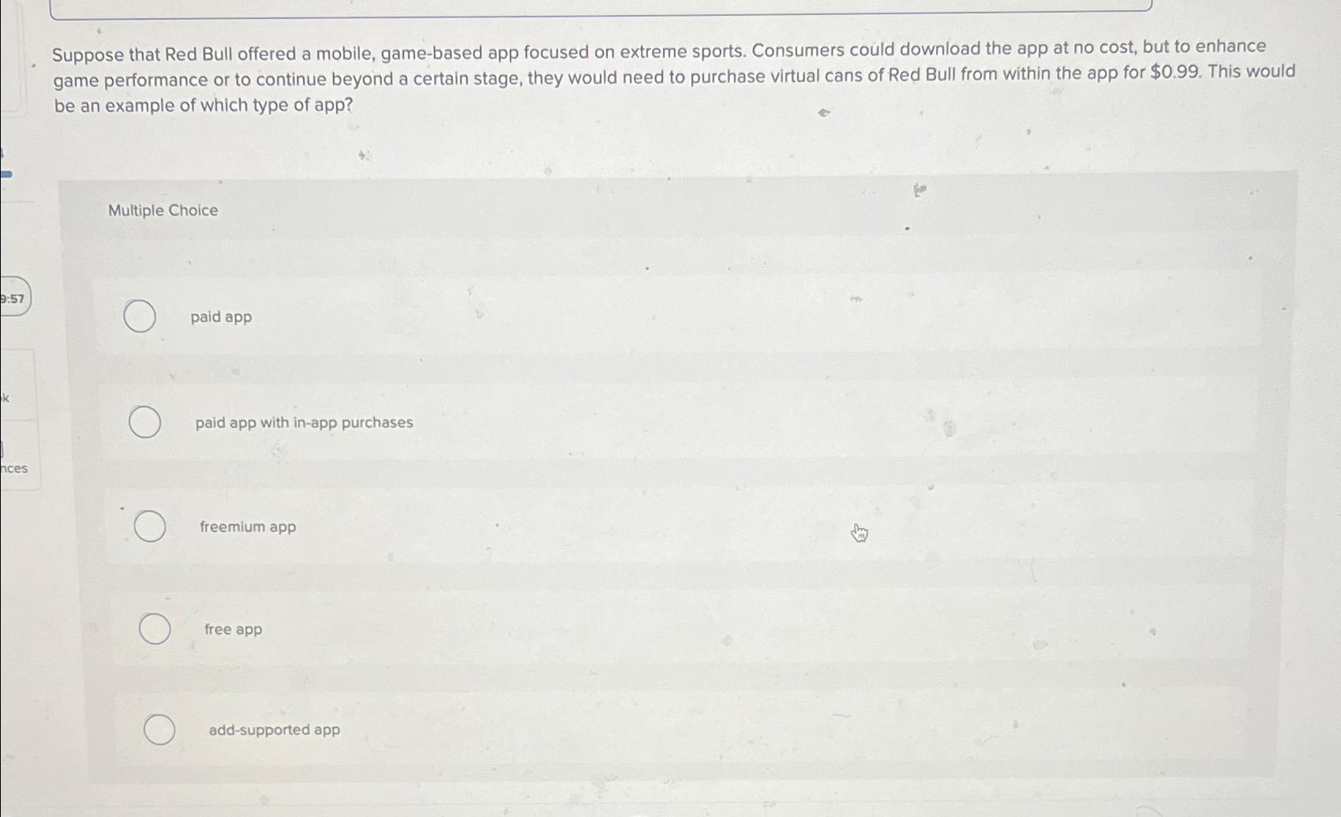Screen dimensions: 1341x817
Task: Click the timer pill on the left
Action: [x=13, y=298]
